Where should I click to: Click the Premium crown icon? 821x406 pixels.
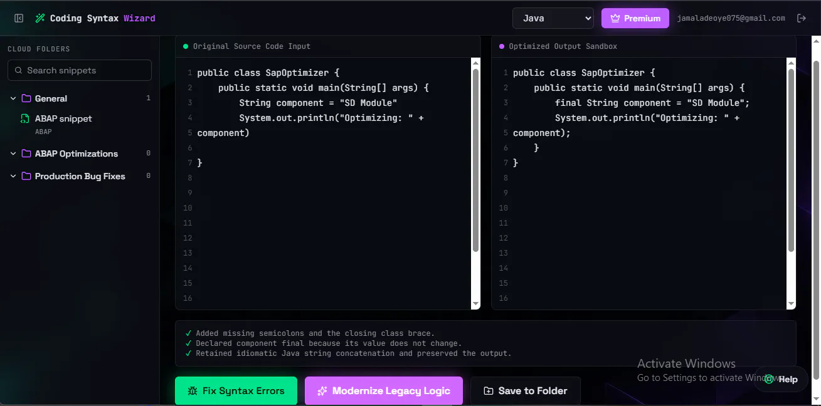615,18
